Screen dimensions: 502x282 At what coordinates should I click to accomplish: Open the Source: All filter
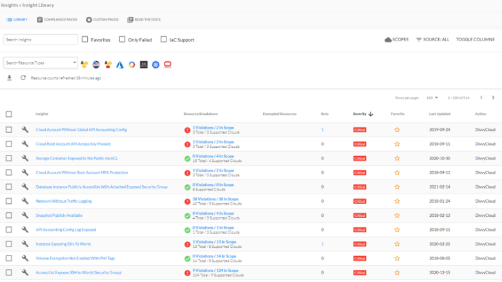tap(432, 40)
